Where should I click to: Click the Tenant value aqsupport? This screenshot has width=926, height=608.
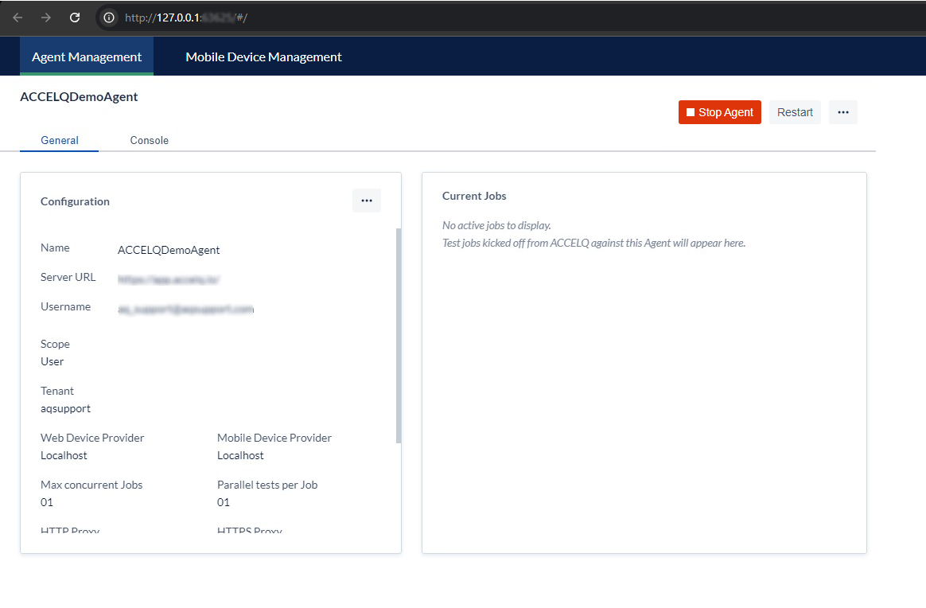point(65,409)
